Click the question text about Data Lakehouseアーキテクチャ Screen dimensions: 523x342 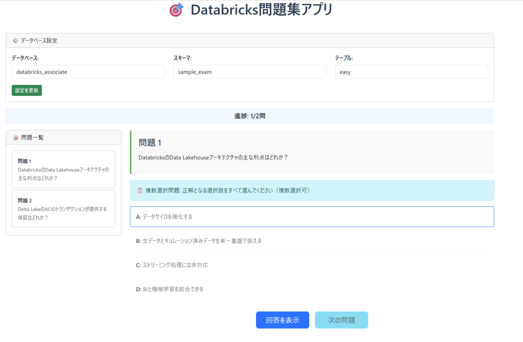coord(213,157)
